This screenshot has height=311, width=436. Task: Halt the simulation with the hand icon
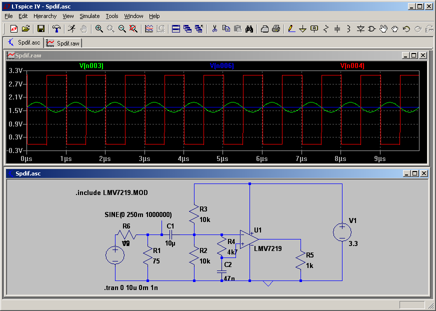click(83, 28)
